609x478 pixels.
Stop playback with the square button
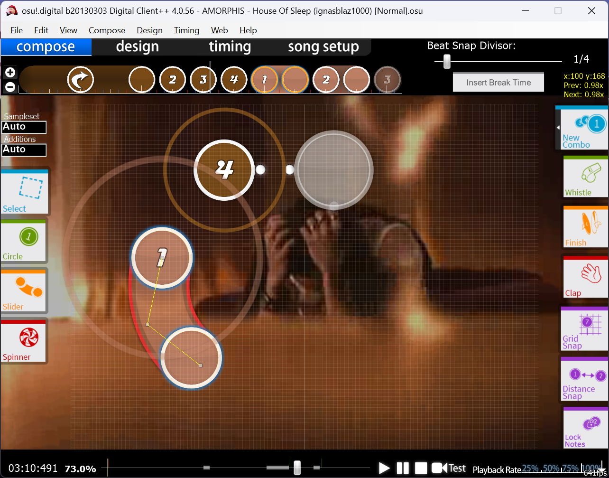(x=421, y=469)
